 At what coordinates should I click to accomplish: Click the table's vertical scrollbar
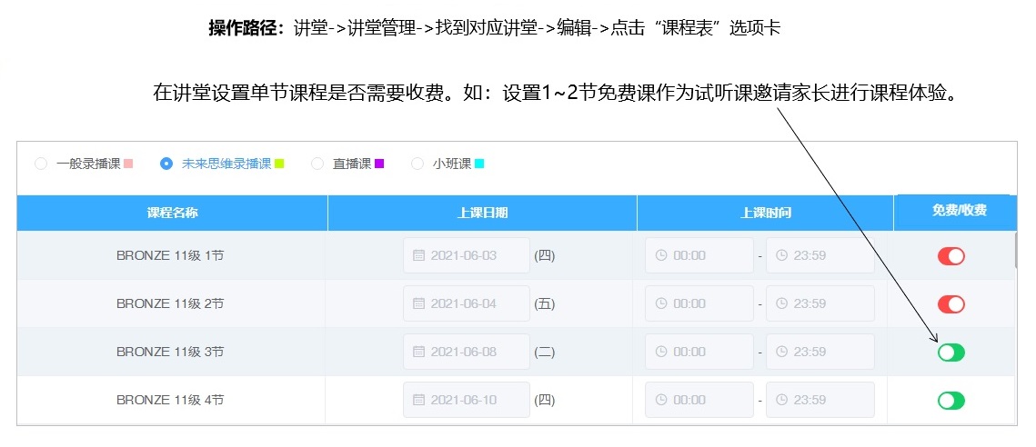(1016, 251)
